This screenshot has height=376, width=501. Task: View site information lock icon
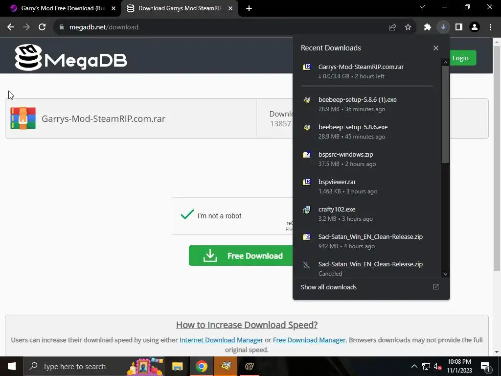(x=62, y=27)
